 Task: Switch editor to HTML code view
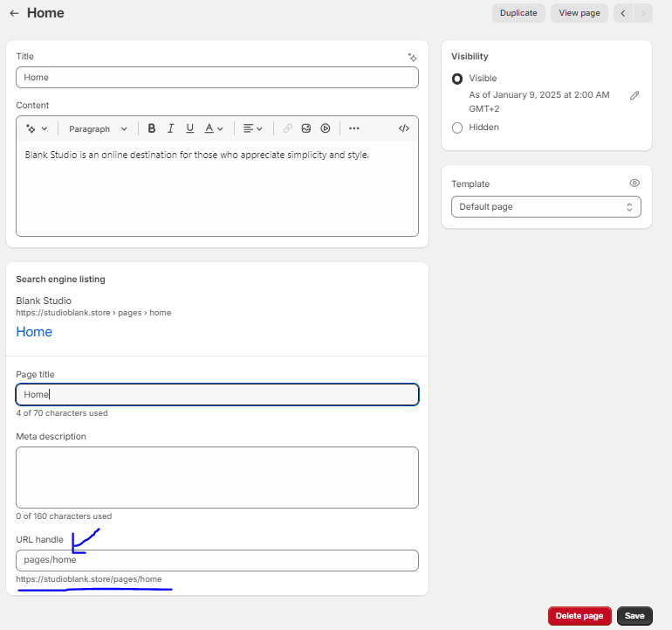point(403,128)
